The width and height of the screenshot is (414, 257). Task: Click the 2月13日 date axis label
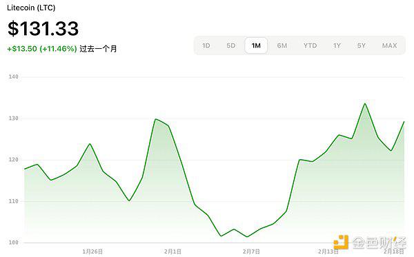(x=328, y=251)
